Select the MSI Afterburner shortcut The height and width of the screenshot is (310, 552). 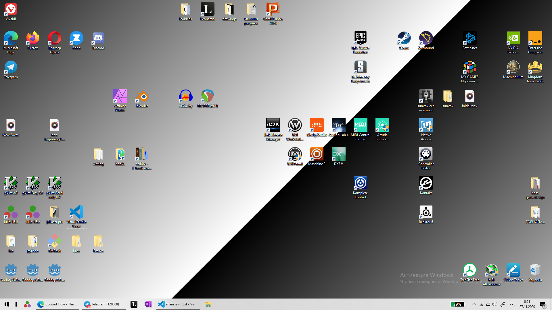point(492,274)
